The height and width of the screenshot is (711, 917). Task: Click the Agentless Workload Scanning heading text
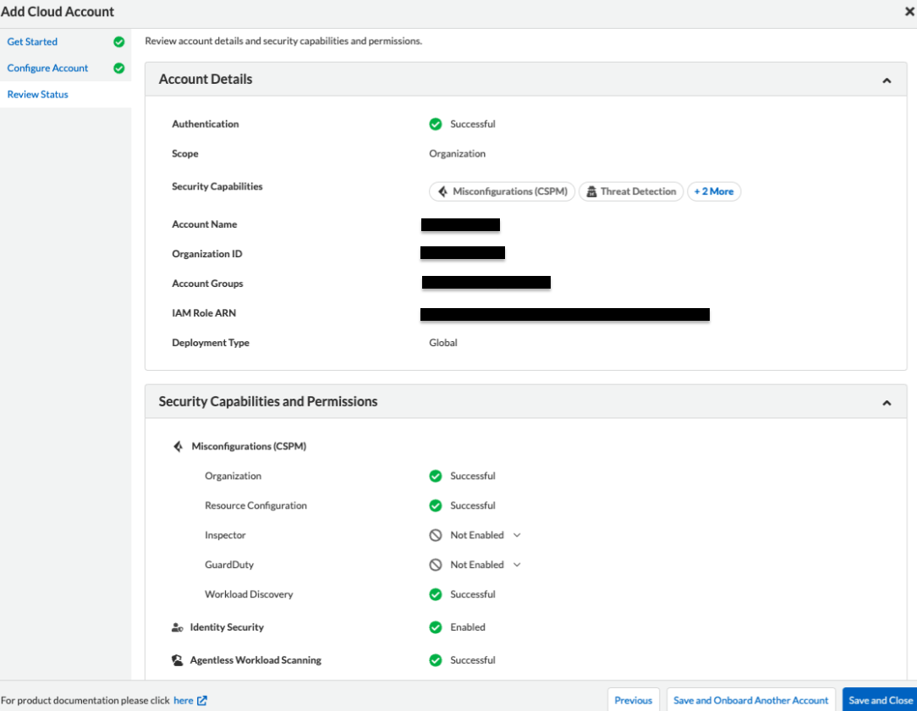[x=255, y=660]
